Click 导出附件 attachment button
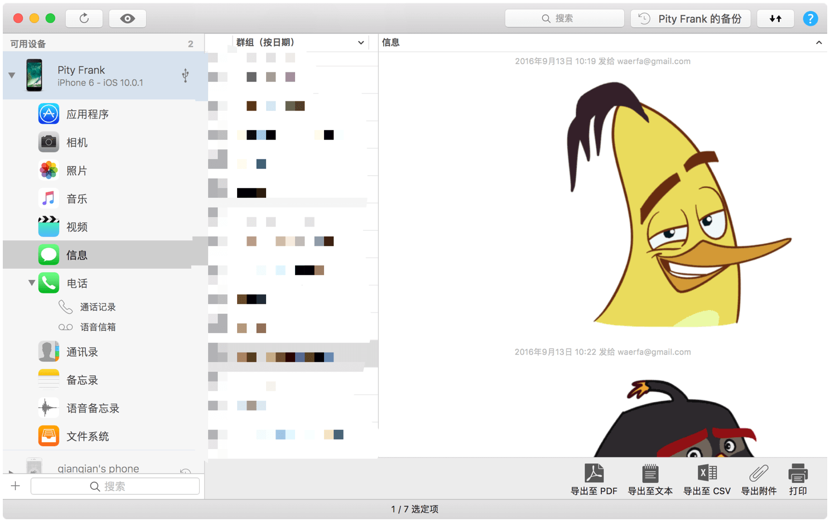This screenshot has width=830, height=522. point(759,479)
